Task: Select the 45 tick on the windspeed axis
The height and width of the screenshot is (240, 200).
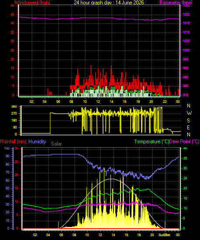Action: click(12, 15)
